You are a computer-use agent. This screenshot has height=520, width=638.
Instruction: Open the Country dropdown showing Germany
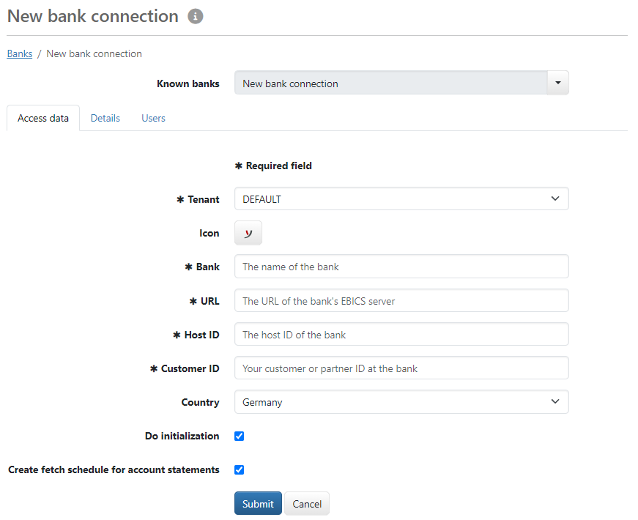(401, 402)
